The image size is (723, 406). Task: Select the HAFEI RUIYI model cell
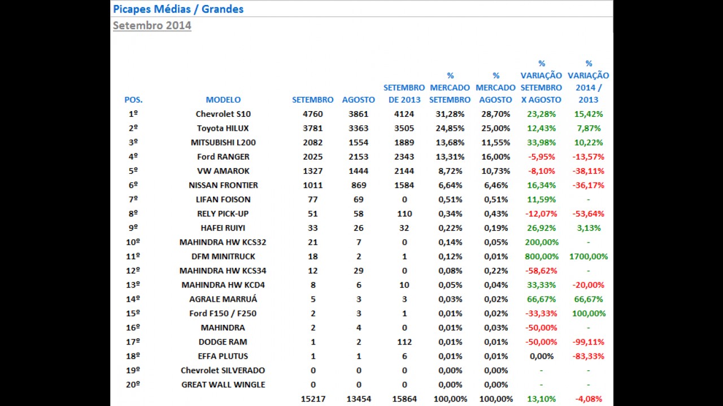pyautogui.click(x=223, y=228)
